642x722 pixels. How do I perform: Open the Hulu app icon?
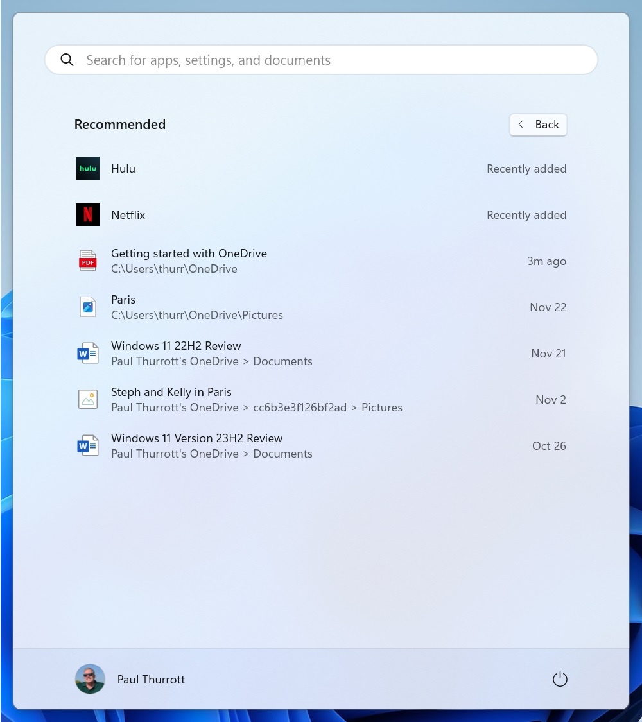88,168
